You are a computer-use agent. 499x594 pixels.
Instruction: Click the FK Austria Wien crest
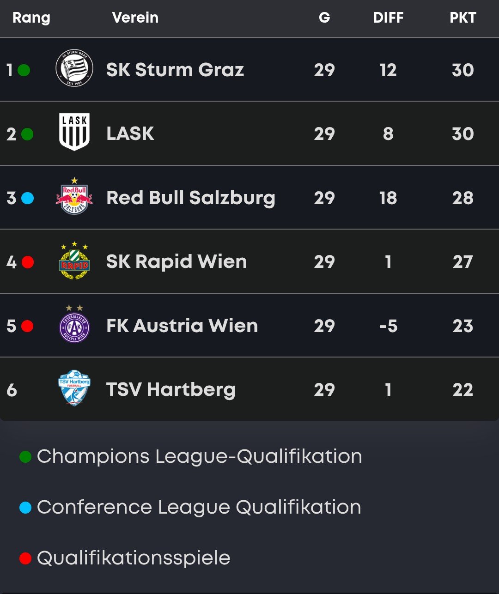pyautogui.click(x=74, y=325)
